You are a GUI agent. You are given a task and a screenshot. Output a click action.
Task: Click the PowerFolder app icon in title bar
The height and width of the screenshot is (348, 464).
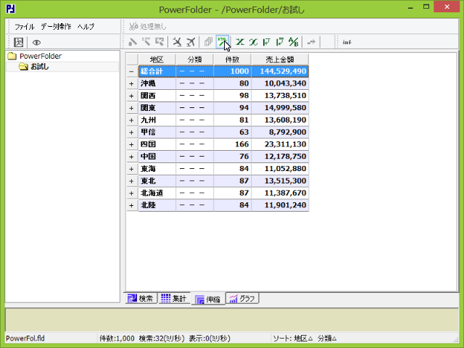pyautogui.click(x=11, y=9)
